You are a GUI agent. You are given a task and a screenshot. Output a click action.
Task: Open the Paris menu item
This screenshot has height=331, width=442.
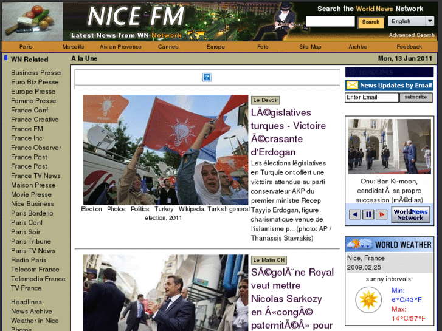(x=26, y=47)
